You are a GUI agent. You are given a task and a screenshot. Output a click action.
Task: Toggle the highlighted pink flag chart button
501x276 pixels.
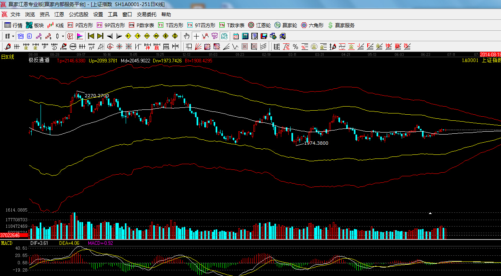79,36
